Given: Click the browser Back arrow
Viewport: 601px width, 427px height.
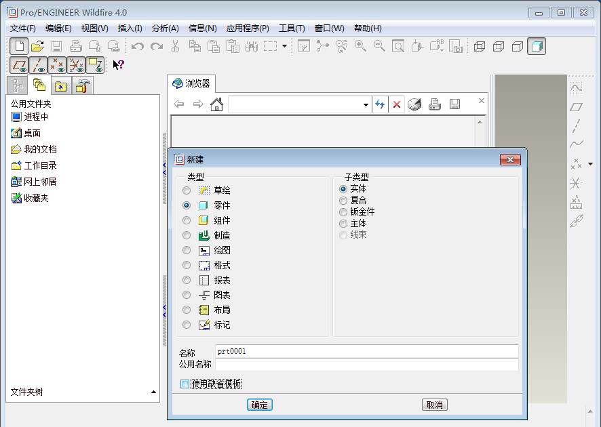Looking at the screenshot, I should pyautogui.click(x=178, y=104).
